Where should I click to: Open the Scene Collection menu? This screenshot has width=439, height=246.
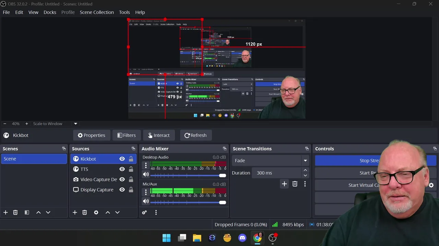[97, 12]
